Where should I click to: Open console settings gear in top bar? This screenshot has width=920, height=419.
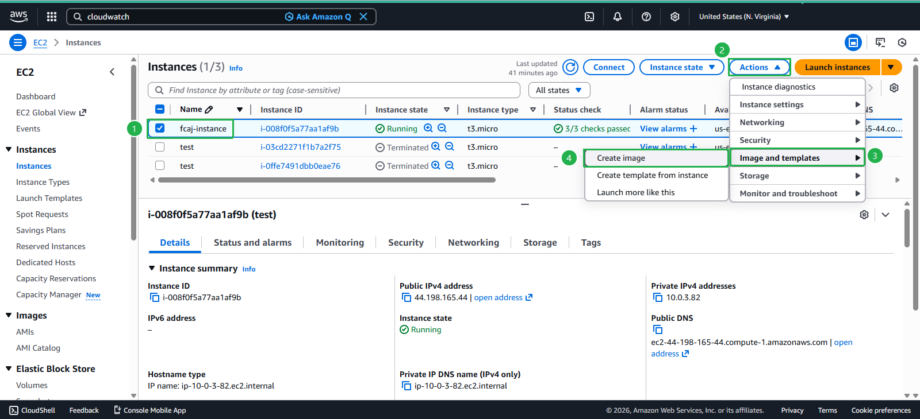click(675, 17)
